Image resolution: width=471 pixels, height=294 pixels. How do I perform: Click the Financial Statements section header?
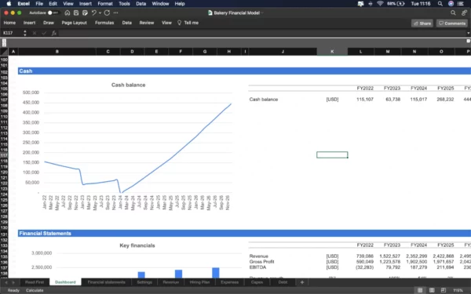[244, 233]
